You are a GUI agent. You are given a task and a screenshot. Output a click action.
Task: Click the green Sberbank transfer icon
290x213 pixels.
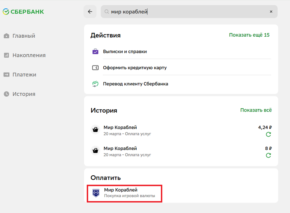[x=95, y=84]
